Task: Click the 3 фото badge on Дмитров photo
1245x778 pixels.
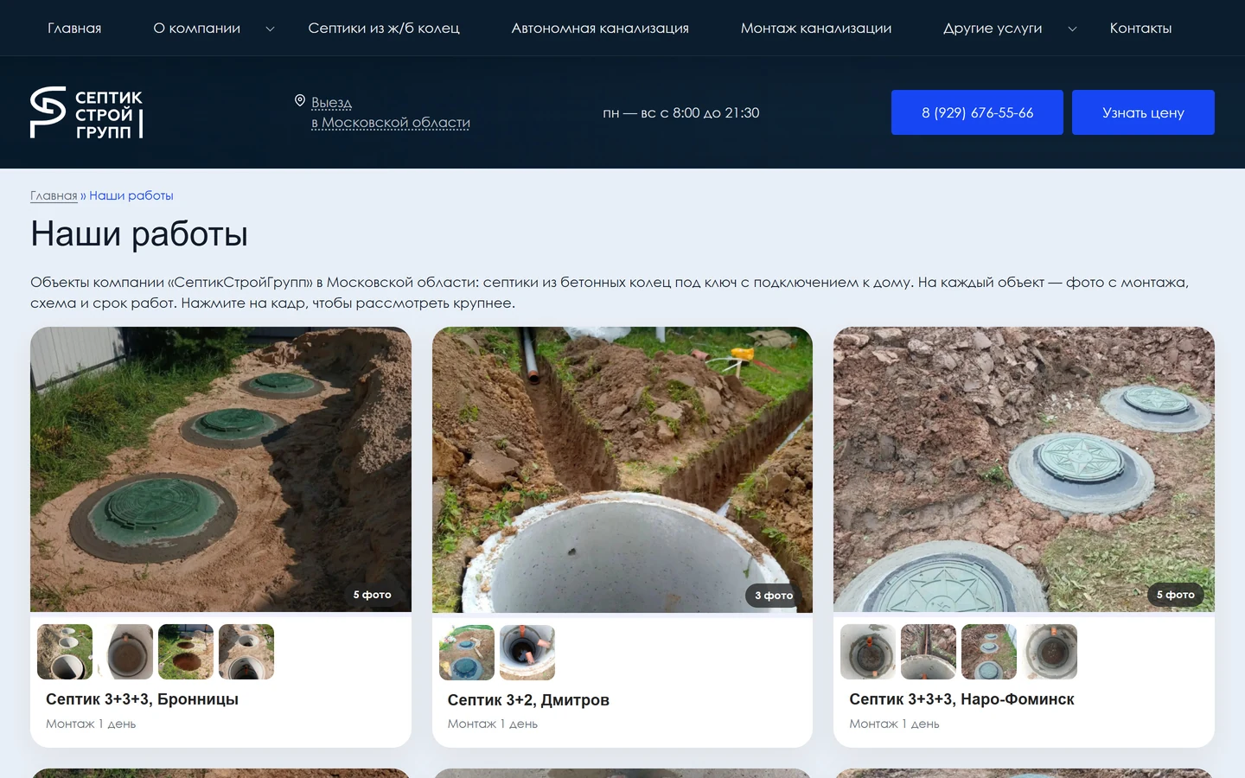Action: pyautogui.click(x=774, y=596)
